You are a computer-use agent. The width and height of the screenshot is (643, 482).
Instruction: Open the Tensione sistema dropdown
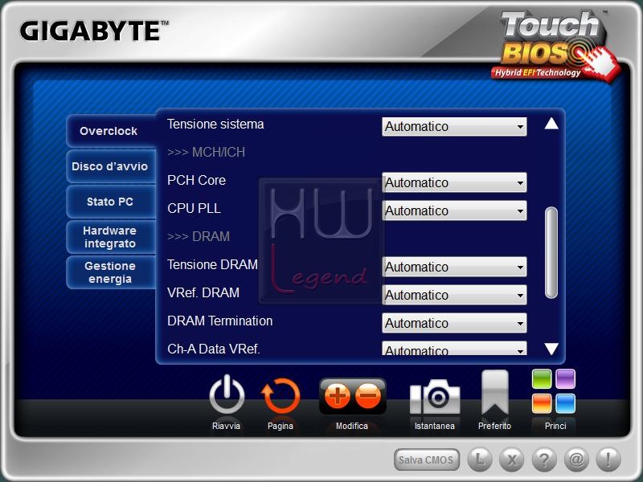(x=454, y=127)
